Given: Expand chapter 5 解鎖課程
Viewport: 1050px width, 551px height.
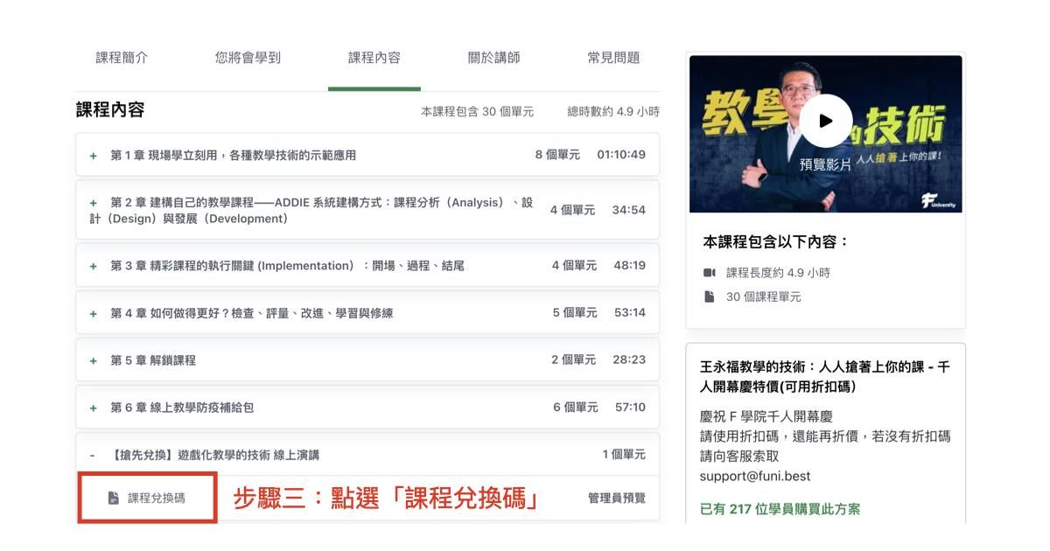Looking at the screenshot, I should (x=94, y=360).
